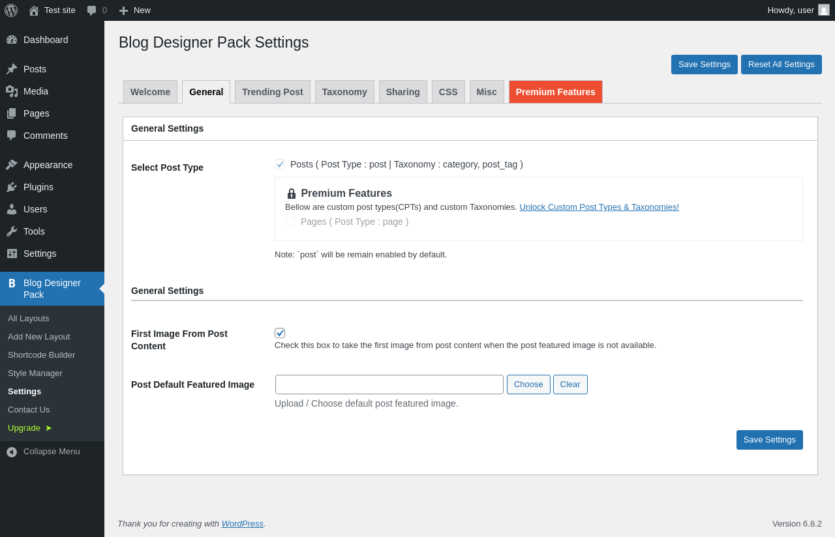Switch to the Welcome tab
The image size is (835, 537).
[150, 92]
